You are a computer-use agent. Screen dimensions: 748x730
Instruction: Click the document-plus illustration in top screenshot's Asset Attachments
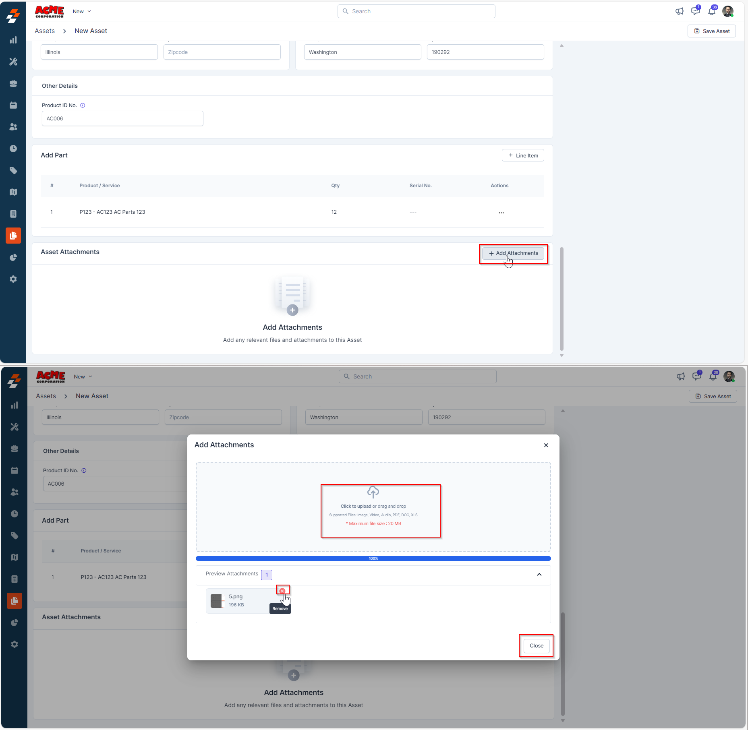[x=293, y=296]
